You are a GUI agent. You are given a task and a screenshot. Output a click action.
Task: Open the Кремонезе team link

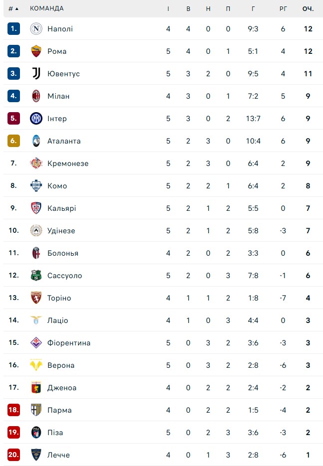(x=68, y=163)
